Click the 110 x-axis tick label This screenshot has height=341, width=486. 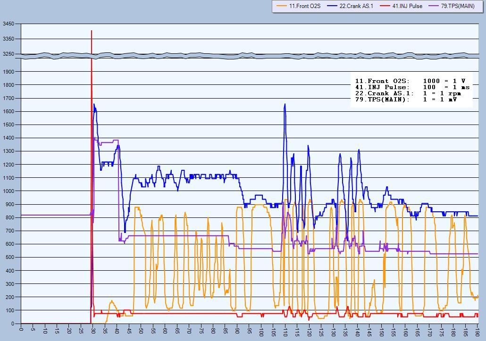click(285, 332)
